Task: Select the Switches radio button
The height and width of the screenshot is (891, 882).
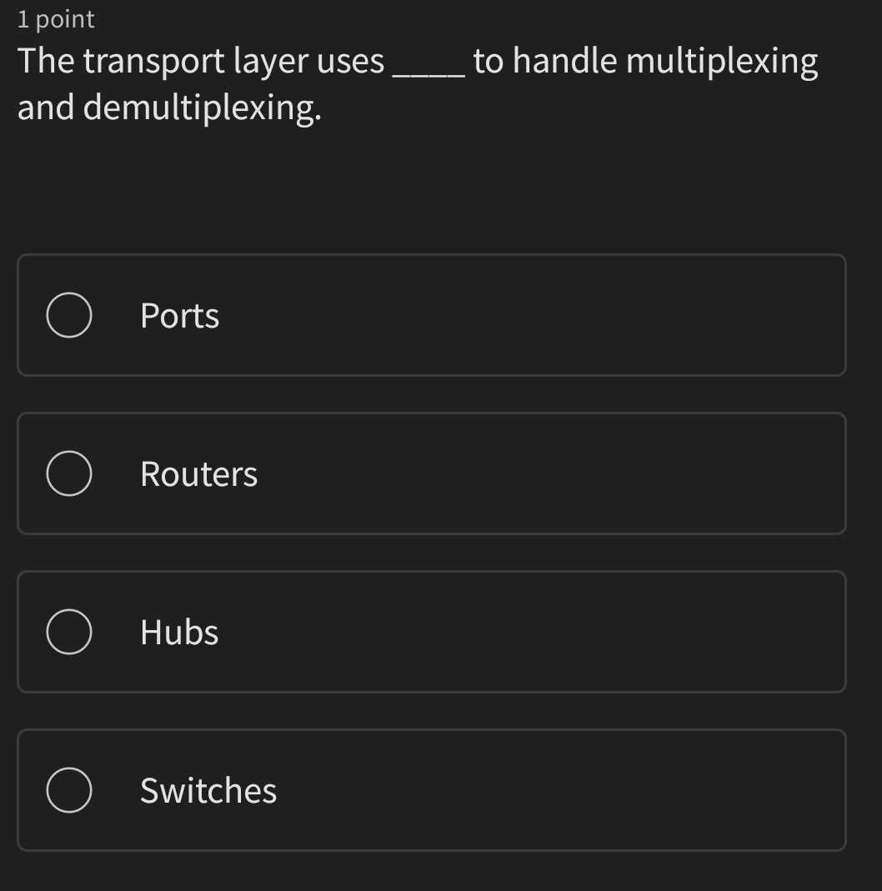Action: [x=69, y=790]
